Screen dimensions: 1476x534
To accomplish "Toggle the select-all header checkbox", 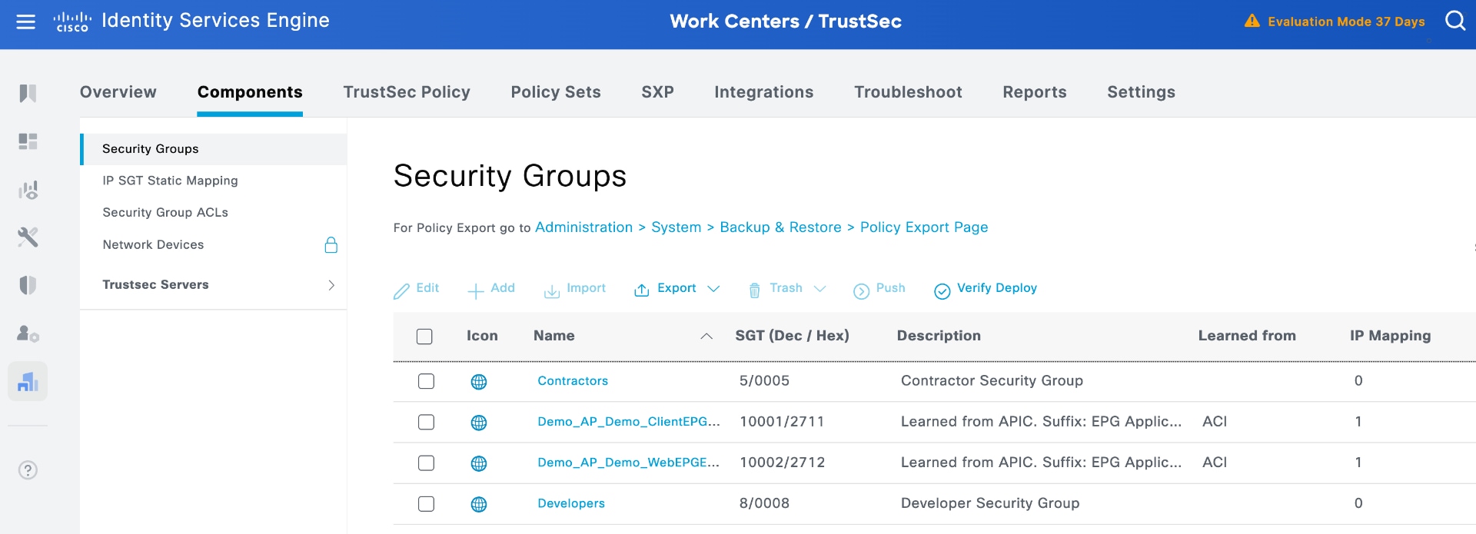I will 424,337.
